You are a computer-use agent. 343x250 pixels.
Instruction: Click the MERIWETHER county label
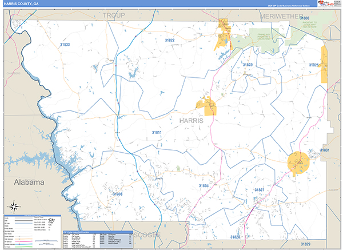coord(281,16)
